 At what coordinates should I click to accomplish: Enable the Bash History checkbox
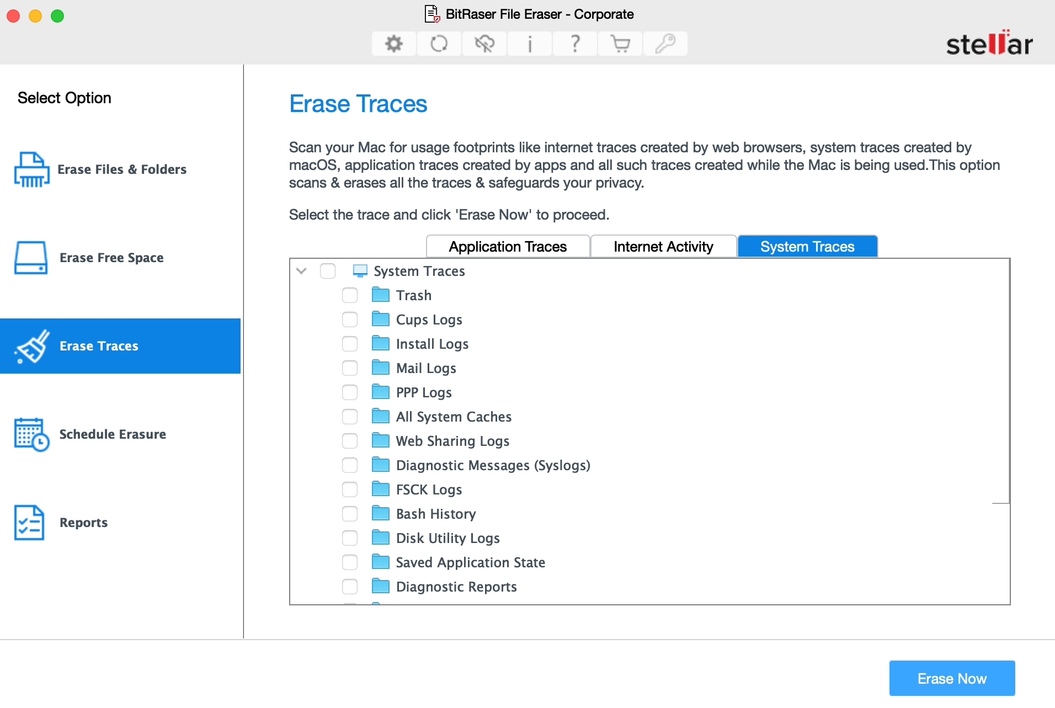[350, 514]
